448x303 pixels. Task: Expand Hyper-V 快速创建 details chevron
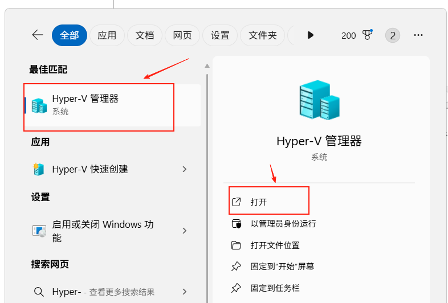[x=185, y=169]
